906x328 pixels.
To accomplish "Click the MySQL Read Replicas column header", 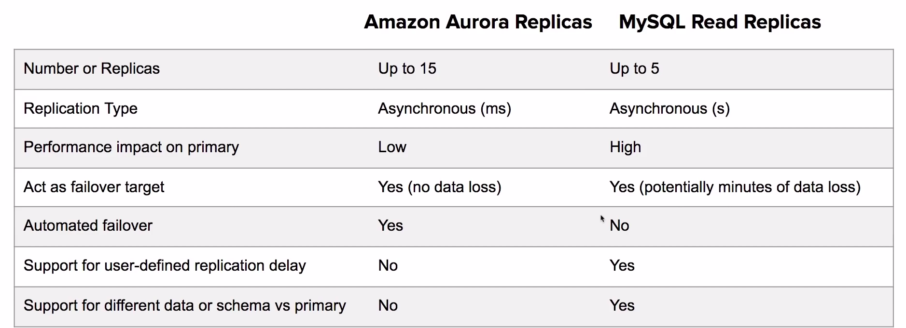I will click(x=720, y=22).
